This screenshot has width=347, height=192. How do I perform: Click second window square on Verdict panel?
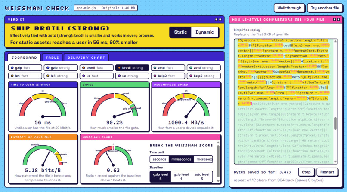[x=220, y=19]
